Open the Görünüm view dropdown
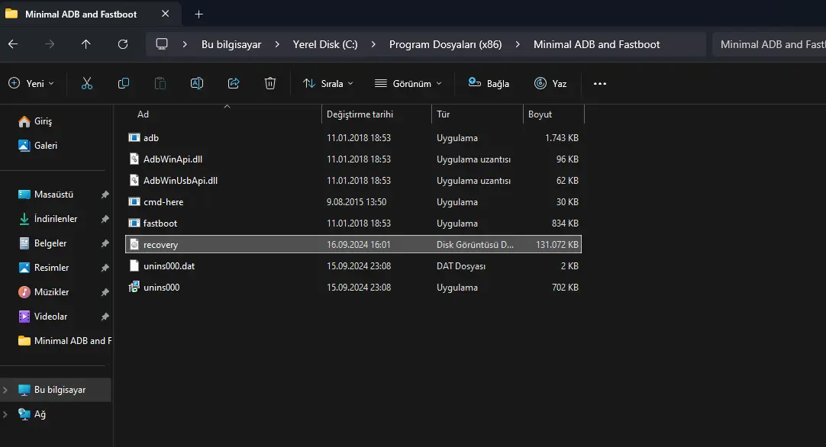Viewport: 826px width, 447px height. point(408,83)
